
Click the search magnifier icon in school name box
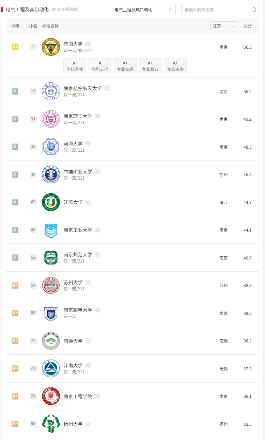tap(254, 10)
